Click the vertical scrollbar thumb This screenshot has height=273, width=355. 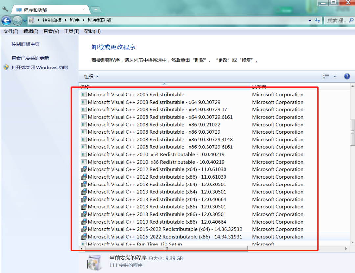point(353,132)
